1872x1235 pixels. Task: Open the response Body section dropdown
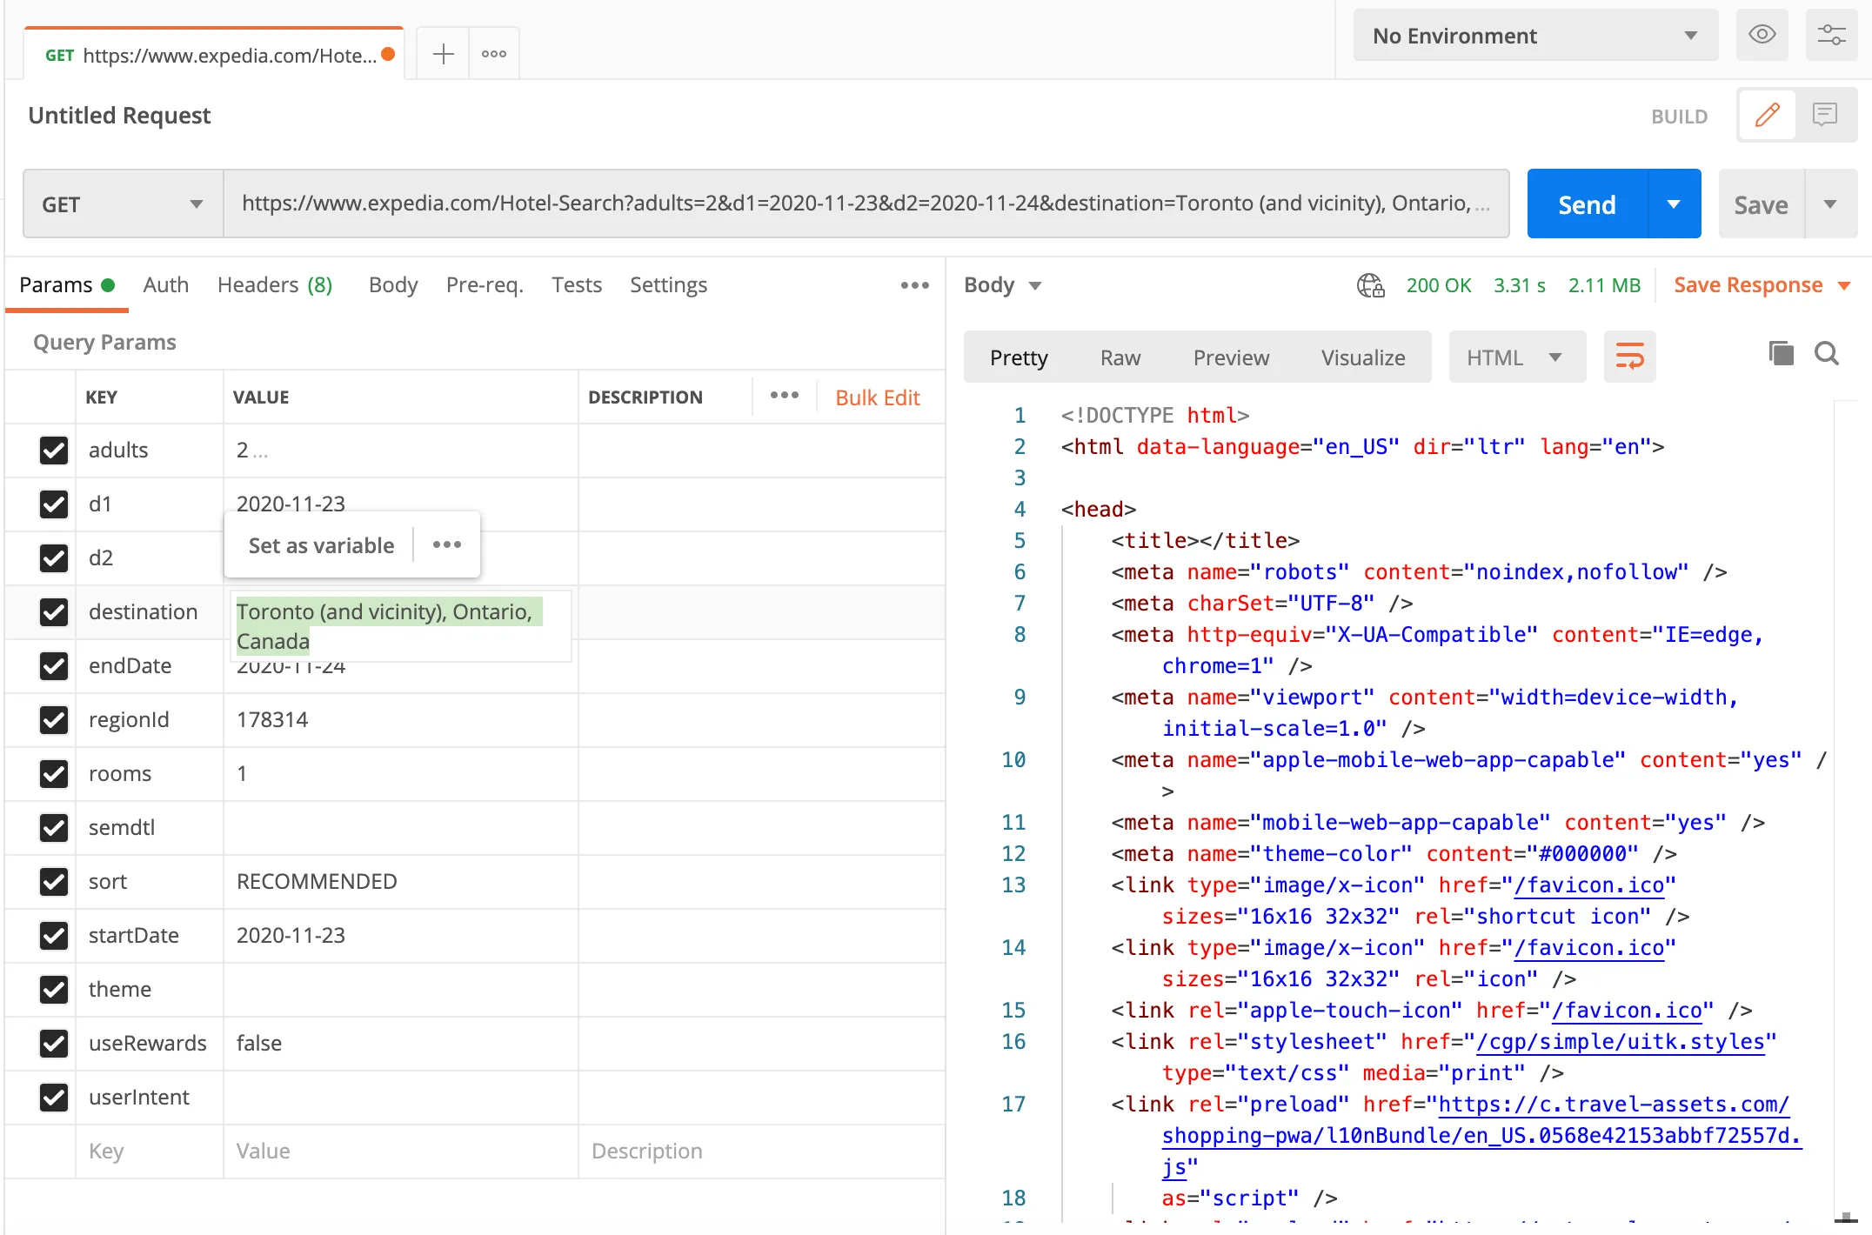1002,285
